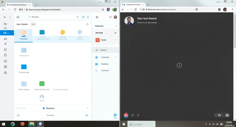Select the highlighted blue sidebar item
The height and width of the screenshot is (127, 236).
coord(7,33)
